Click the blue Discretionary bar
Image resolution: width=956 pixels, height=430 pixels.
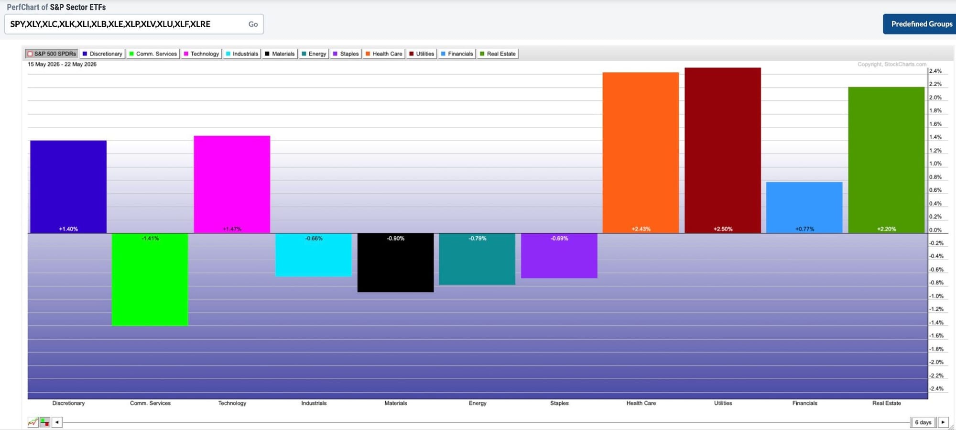[x=68, y=187]
